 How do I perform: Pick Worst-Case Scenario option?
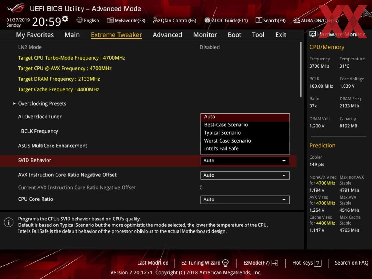[245, 141]
